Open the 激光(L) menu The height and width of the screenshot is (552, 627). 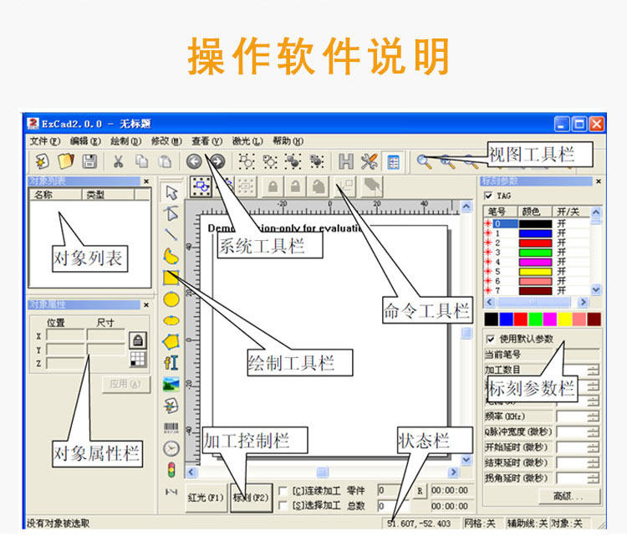pyautogui.click(x=247, y=141)
